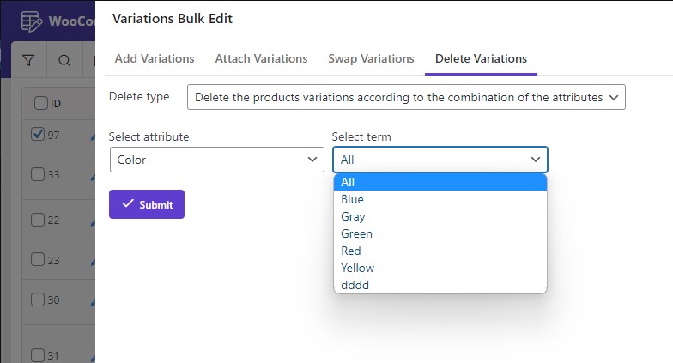
Task: Open the Delete type dropdown
Action: (x=406, y=97)
